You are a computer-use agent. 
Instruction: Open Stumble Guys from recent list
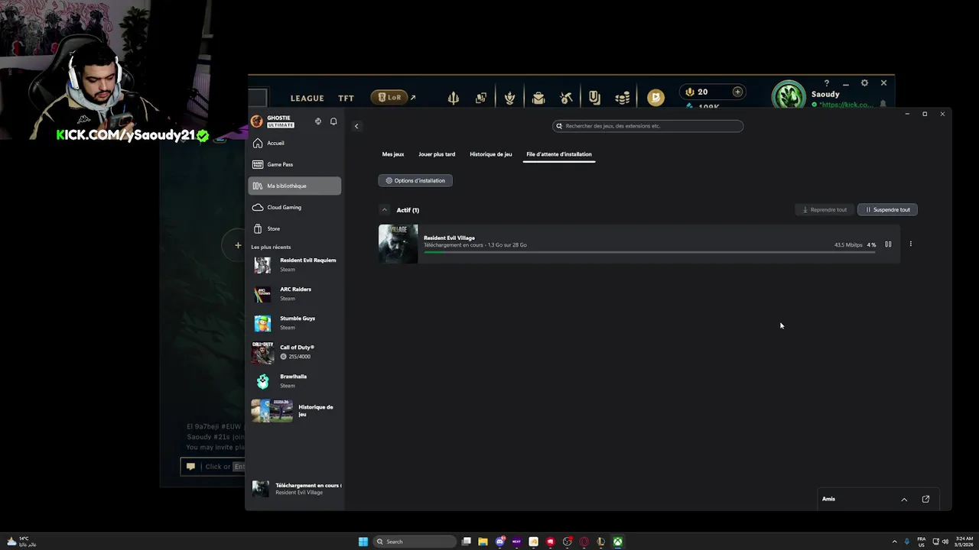click(x=294, y=323)
